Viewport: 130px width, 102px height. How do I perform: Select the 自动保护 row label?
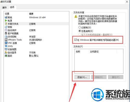[12, 30]
